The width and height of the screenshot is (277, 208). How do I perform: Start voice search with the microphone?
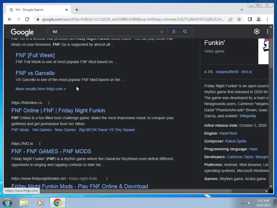(174, 32)
